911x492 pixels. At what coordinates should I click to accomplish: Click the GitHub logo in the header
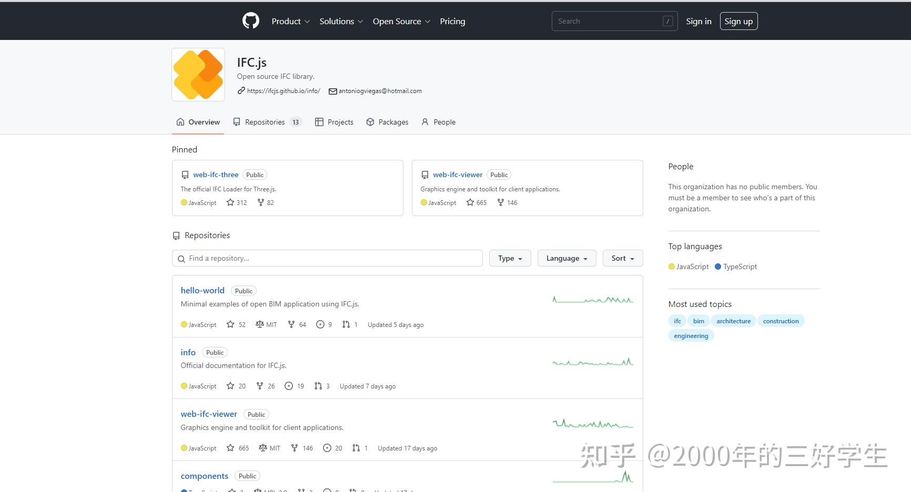(251, 20)
